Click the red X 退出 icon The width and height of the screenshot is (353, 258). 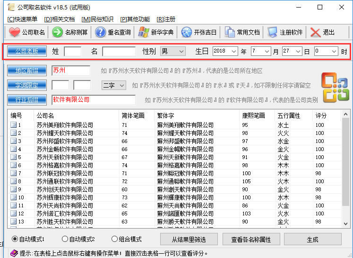pos(316,32)
